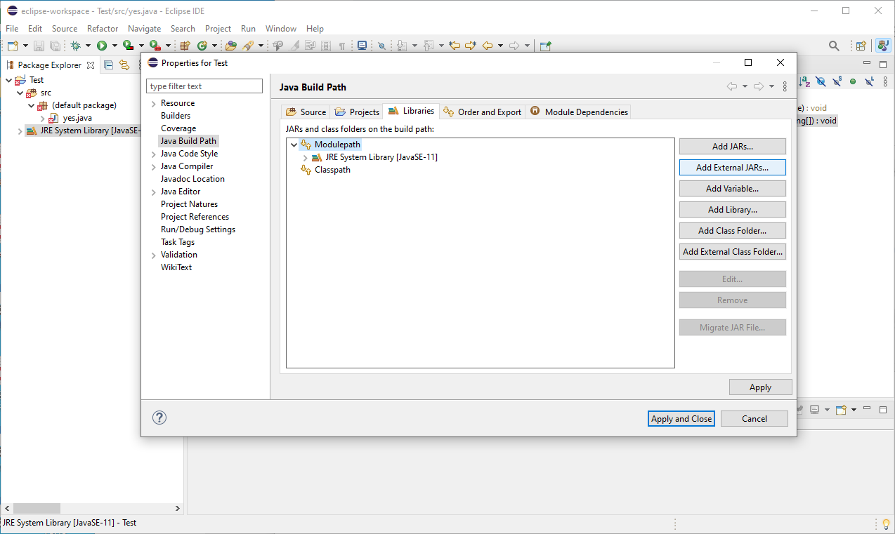Click the New Java Package icon
895x534 pixels.
[185, 46]
